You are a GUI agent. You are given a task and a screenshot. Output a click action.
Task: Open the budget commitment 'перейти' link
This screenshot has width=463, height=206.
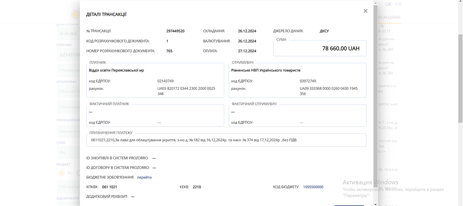tap(144, 177)
